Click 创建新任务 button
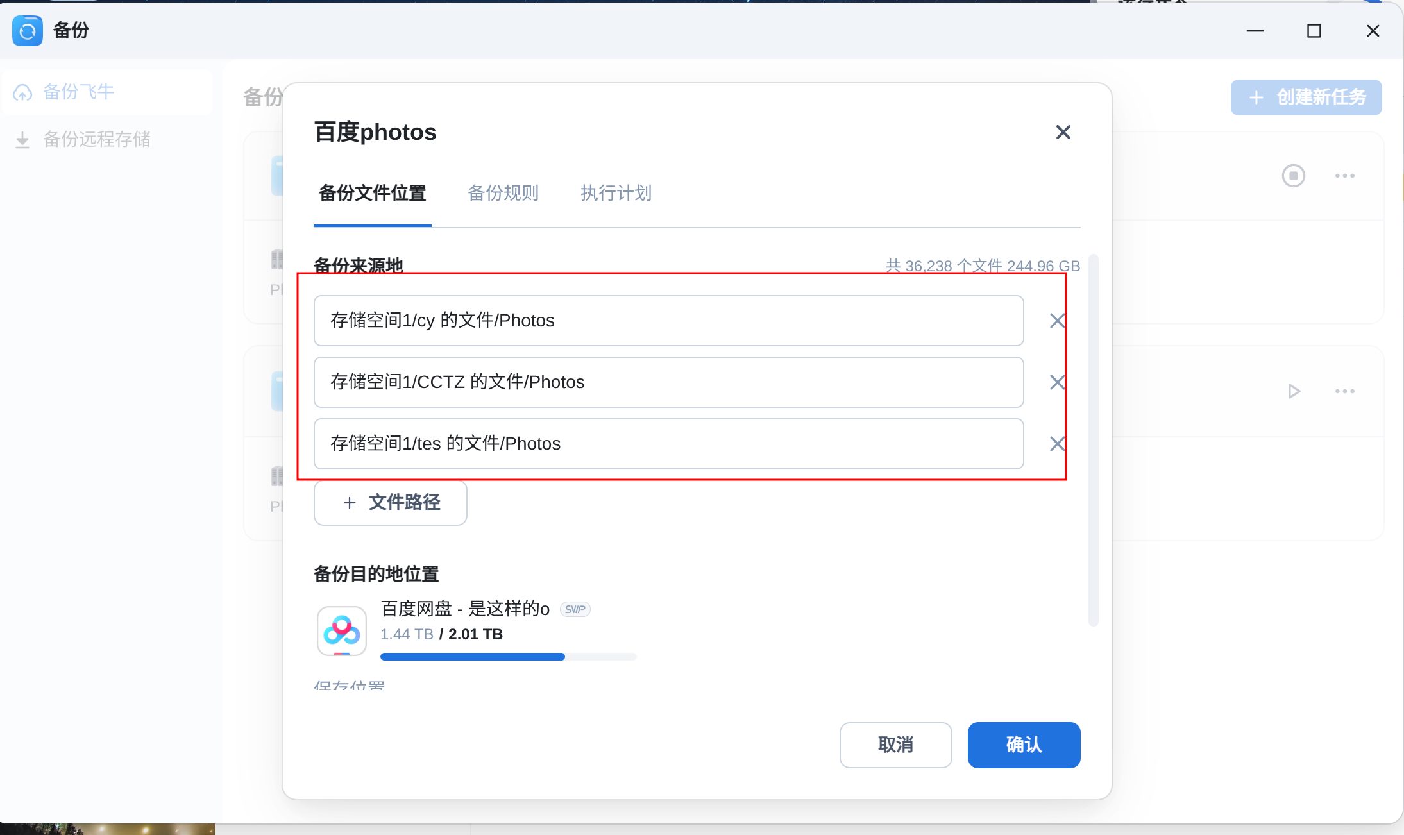Screen dimensions: 1404x835 [x=1306, y=97]
